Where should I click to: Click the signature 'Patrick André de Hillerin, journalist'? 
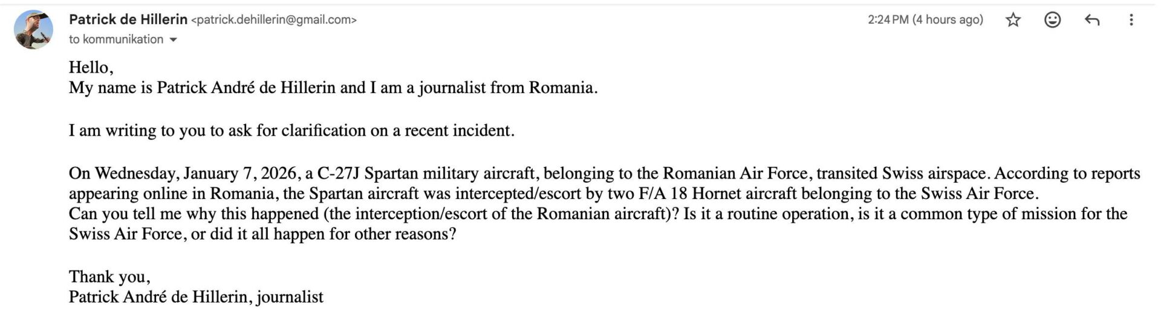196,297
